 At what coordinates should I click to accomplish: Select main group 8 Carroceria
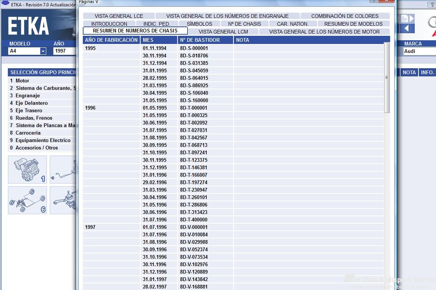[42, 133]
